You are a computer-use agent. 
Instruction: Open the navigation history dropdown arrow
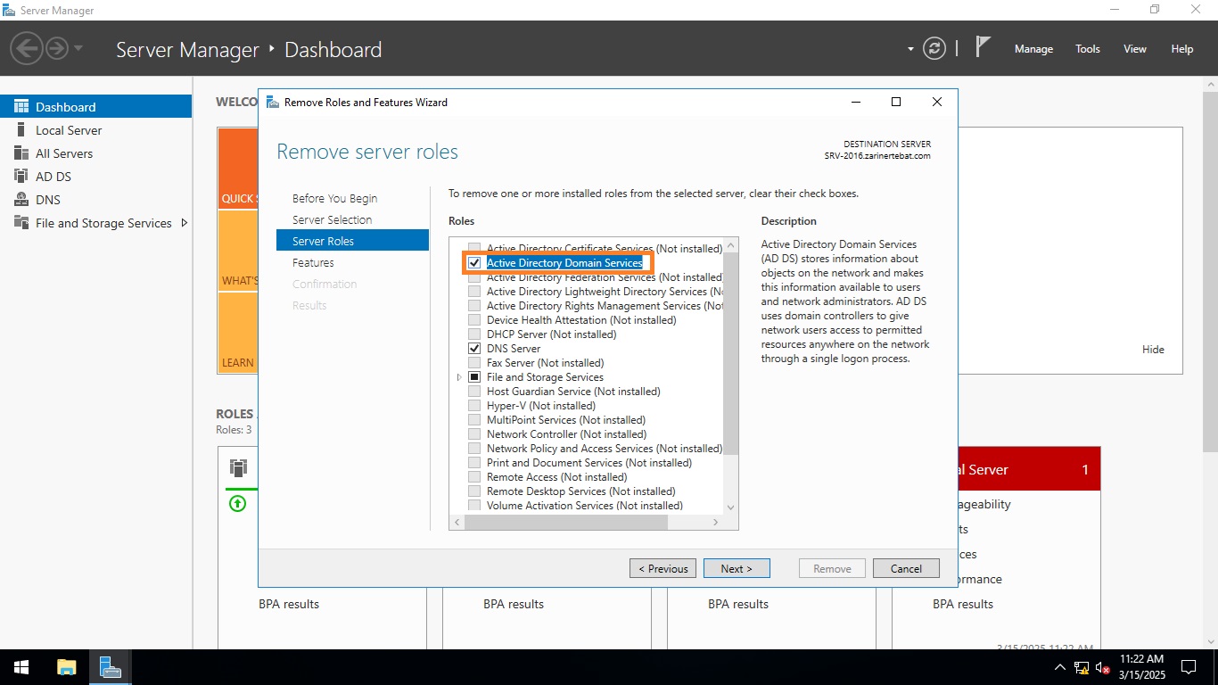tap(78, 48)
